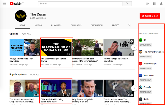Screen dimensions: 165x105
Task: Subscribe to Vesti News
Action: 145,80
